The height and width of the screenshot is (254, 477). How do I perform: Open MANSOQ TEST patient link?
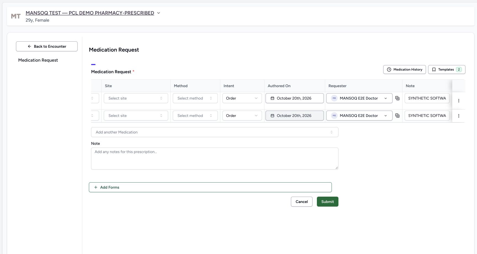click(x=90, y=13)
